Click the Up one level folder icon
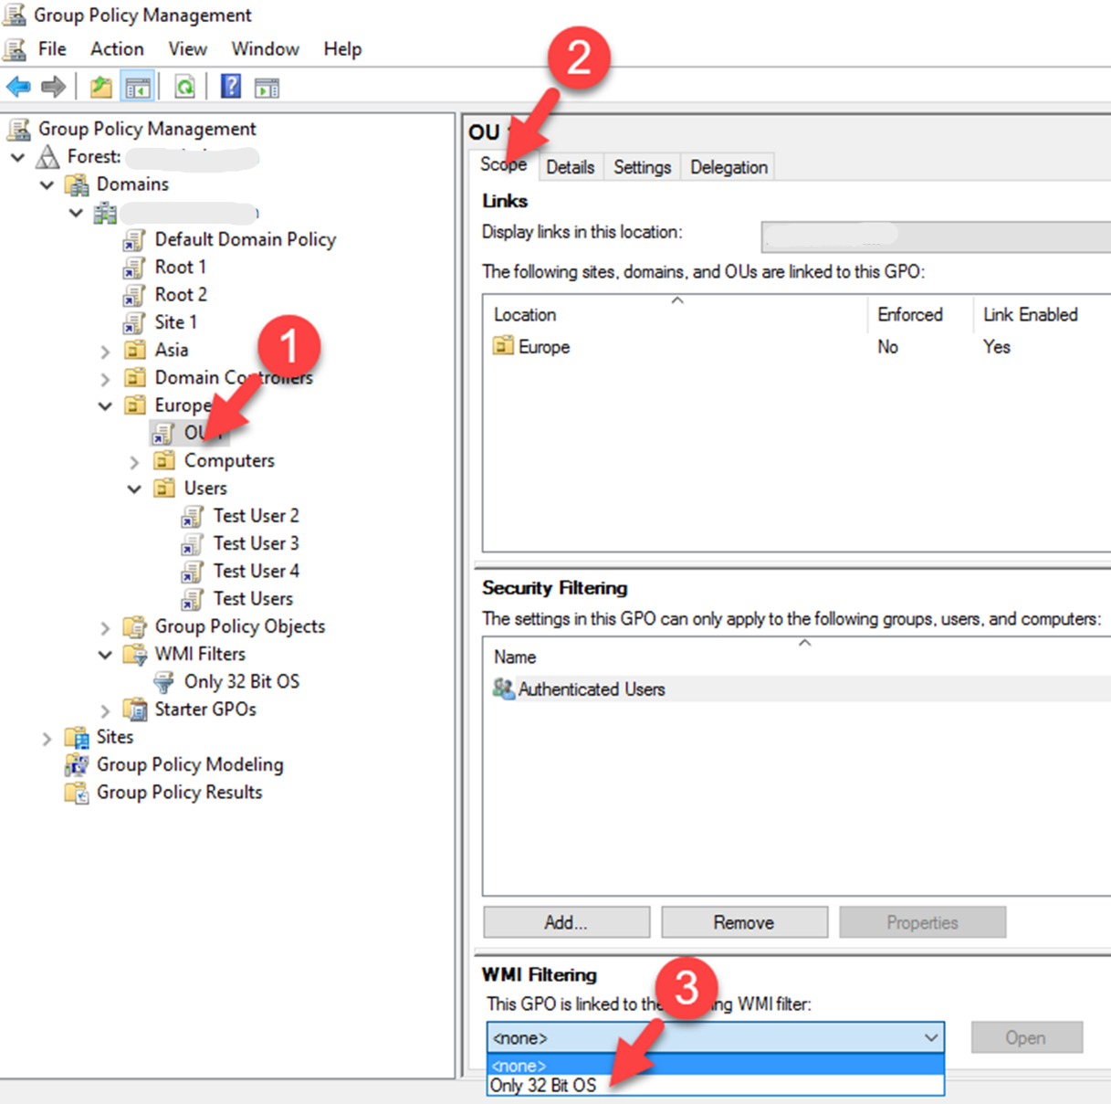The image size is (1111, 1104). [100, 88]
